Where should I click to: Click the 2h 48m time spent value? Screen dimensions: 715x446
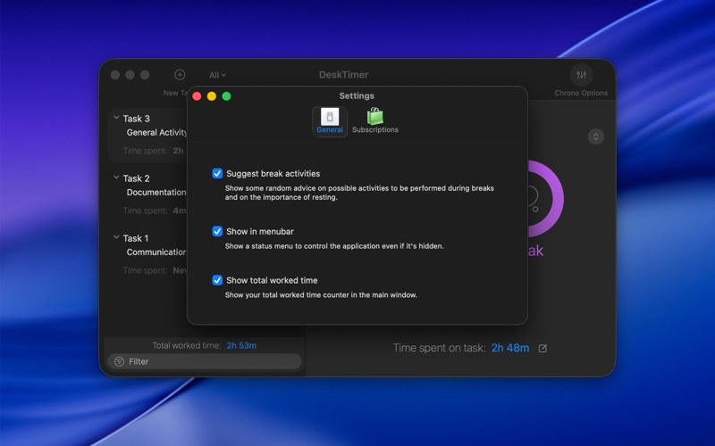coord(510,348)
